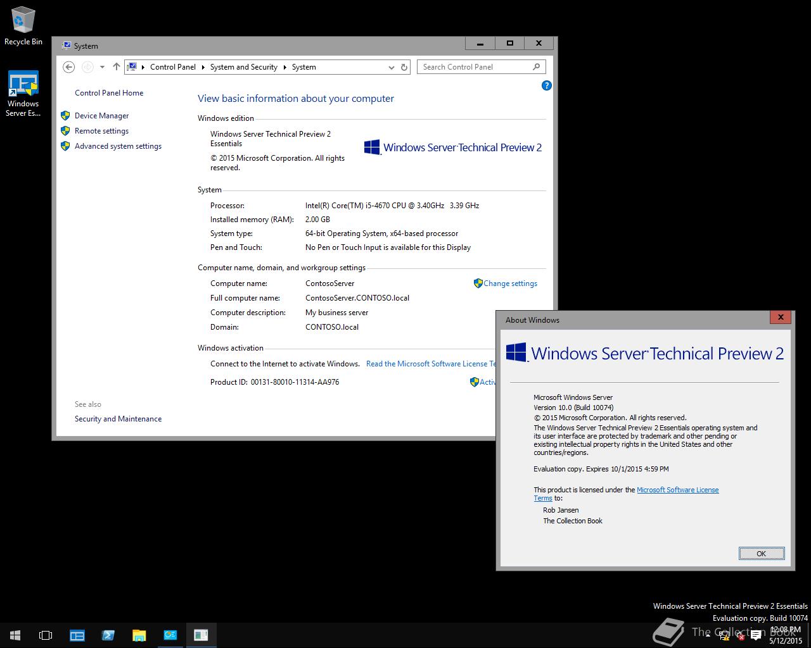Select System breadcrumb in address bar

pyautogui.click(x=304, y=67)
